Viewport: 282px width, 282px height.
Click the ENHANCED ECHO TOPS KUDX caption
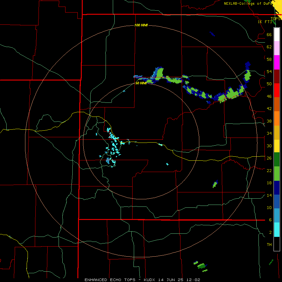coord(142,280)
